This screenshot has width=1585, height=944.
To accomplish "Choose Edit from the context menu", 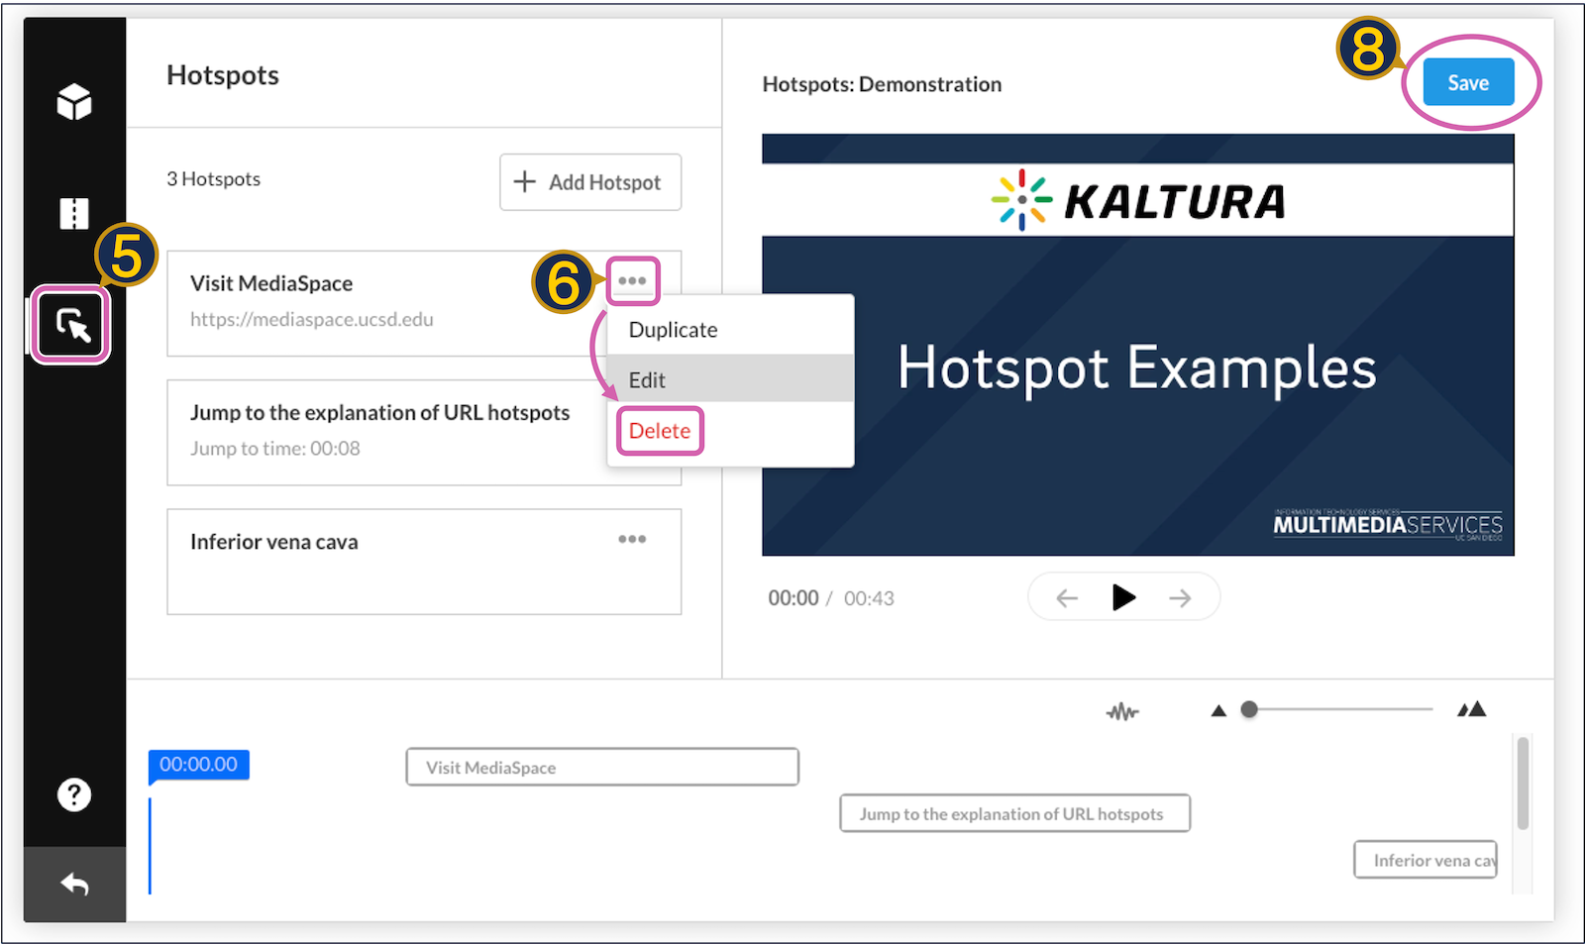I will (x=730, y=379).
